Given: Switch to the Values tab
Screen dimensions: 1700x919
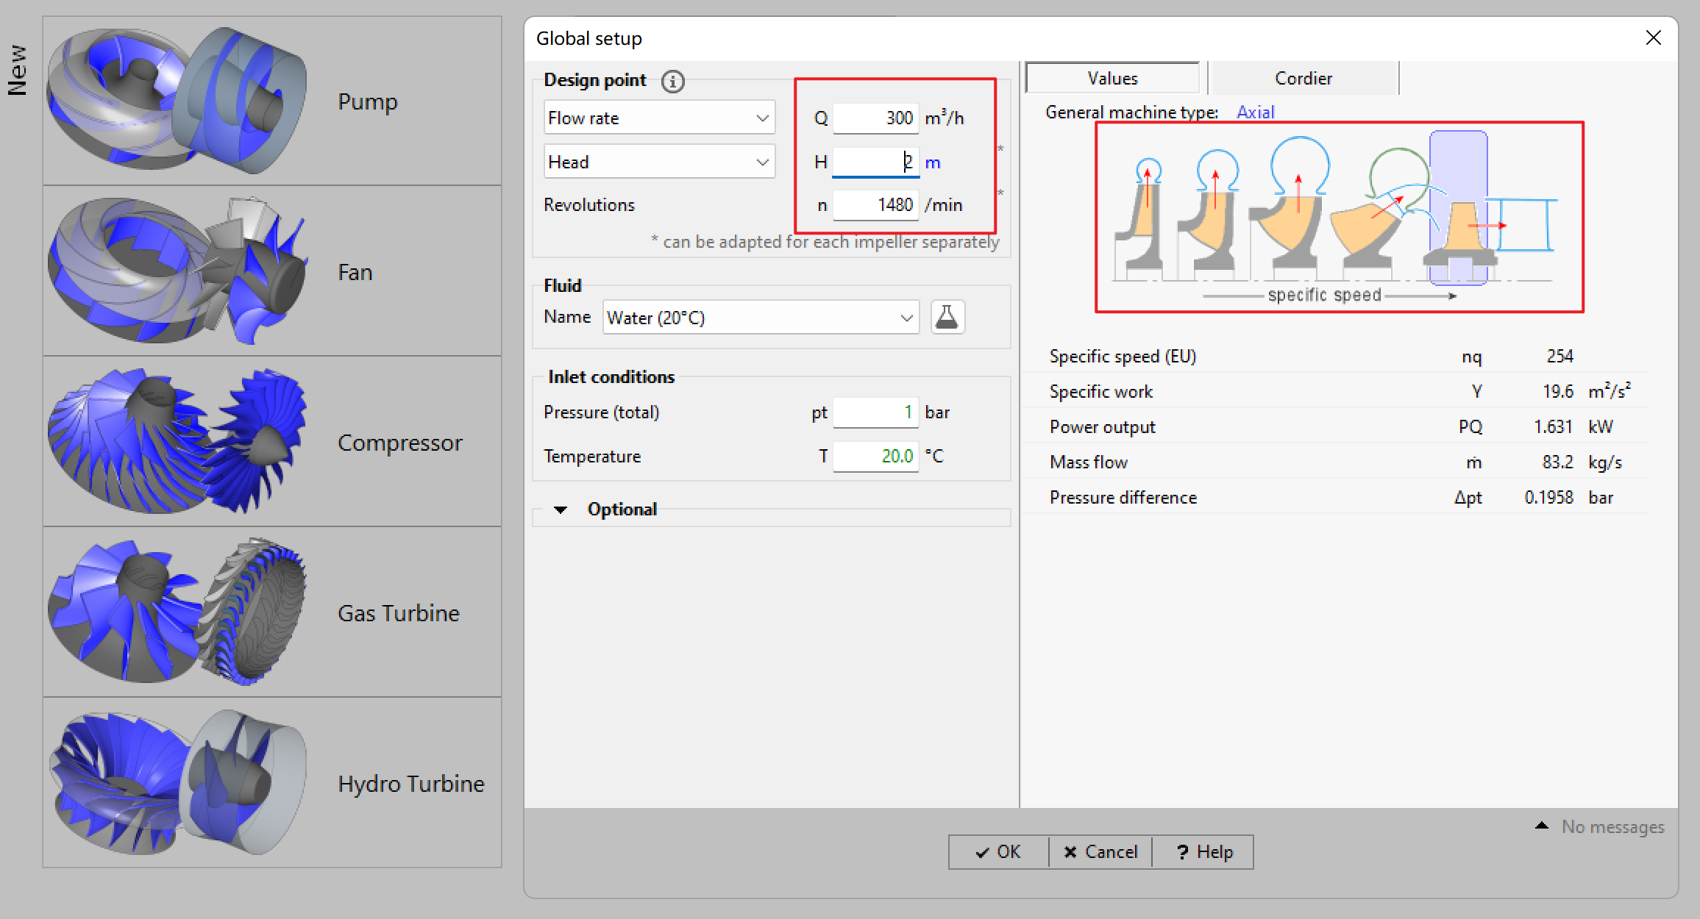Looking at the screenshot, I should coord(1112,79).
